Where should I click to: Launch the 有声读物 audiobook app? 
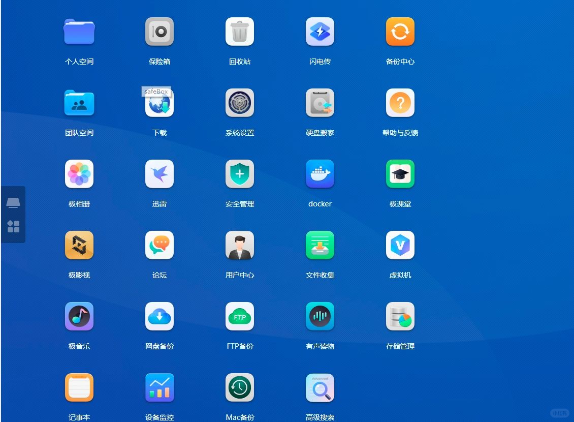pyautogui.click(x=320, y=316)
